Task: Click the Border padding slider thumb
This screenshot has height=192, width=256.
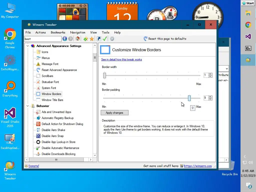Action: (x=189, y=98)
